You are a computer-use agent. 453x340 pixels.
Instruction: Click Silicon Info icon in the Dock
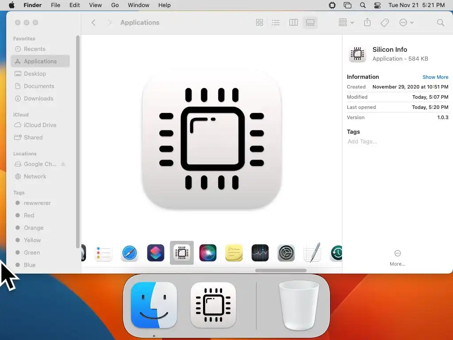[x=213, y=305]
